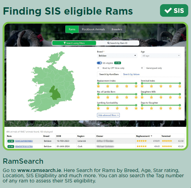Sort by the Replacement column header arrow
Screen dimensions: 191x188
tap(151, 136)
